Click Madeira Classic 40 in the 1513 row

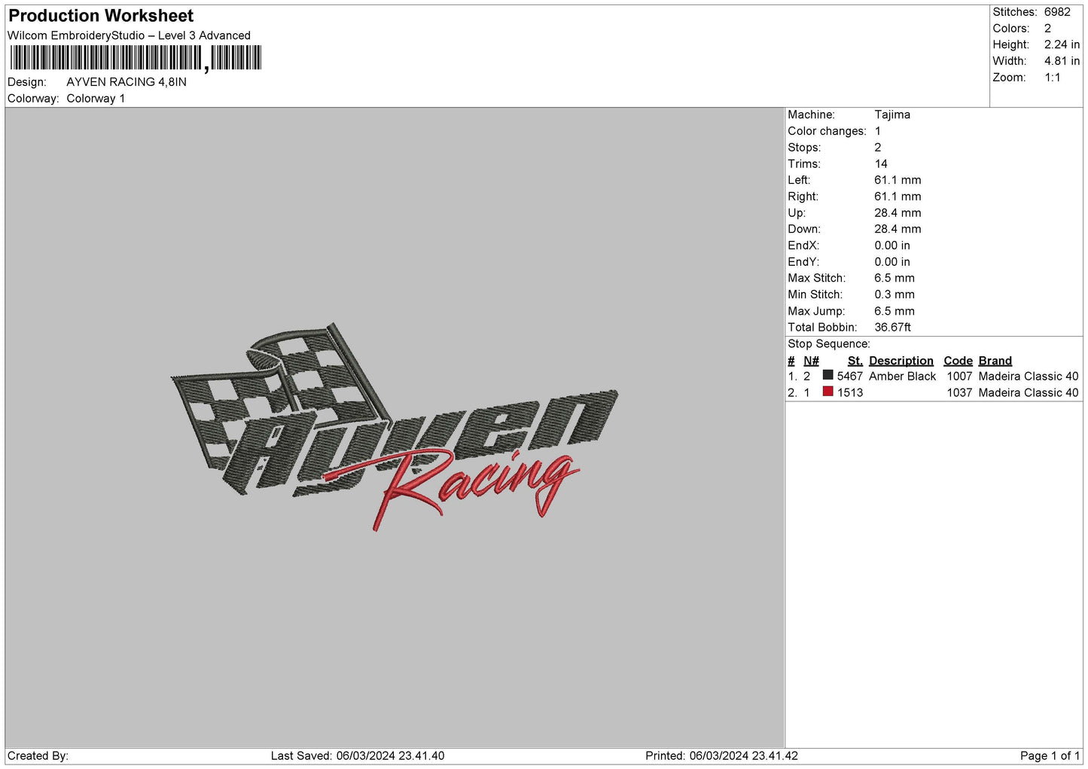tap(1029, 392)
